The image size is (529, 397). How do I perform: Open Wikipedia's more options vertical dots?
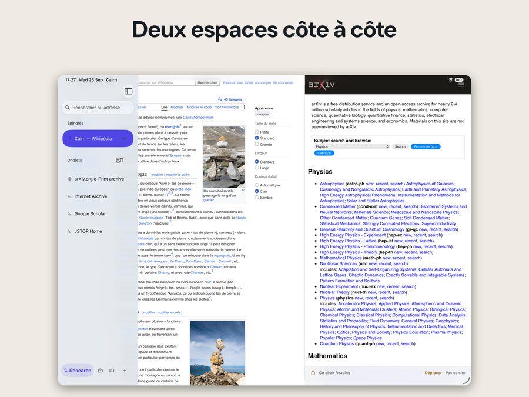point(245,107)
